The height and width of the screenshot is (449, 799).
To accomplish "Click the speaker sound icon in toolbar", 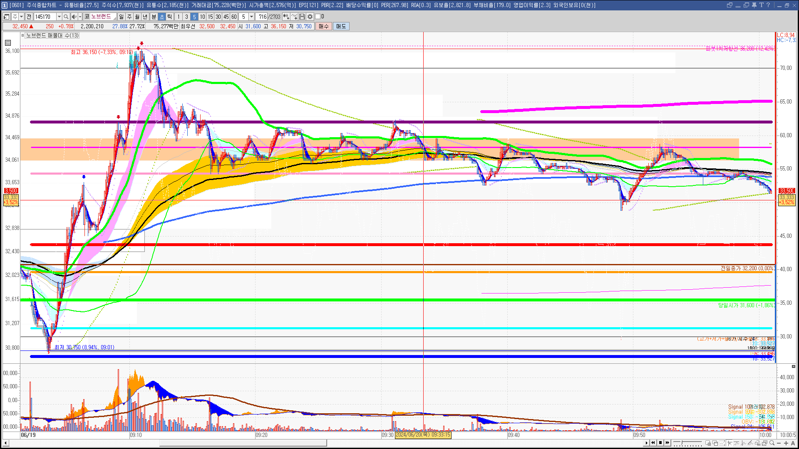I will (74, 17).
